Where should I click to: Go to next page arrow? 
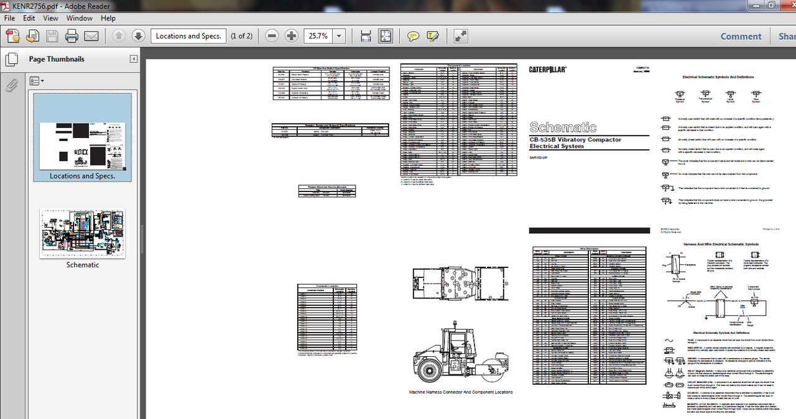(x=138, y=36)
